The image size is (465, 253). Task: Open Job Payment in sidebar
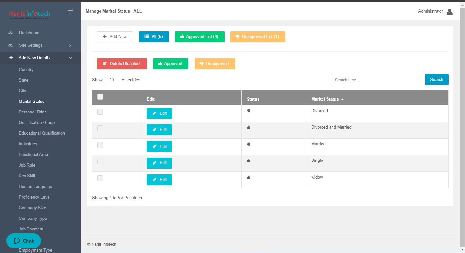coord(31,229)
